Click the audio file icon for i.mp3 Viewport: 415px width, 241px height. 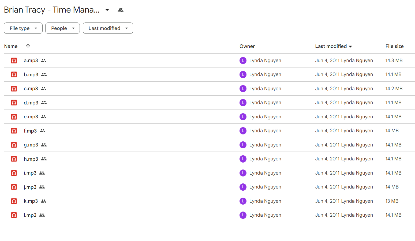point(14,173)
